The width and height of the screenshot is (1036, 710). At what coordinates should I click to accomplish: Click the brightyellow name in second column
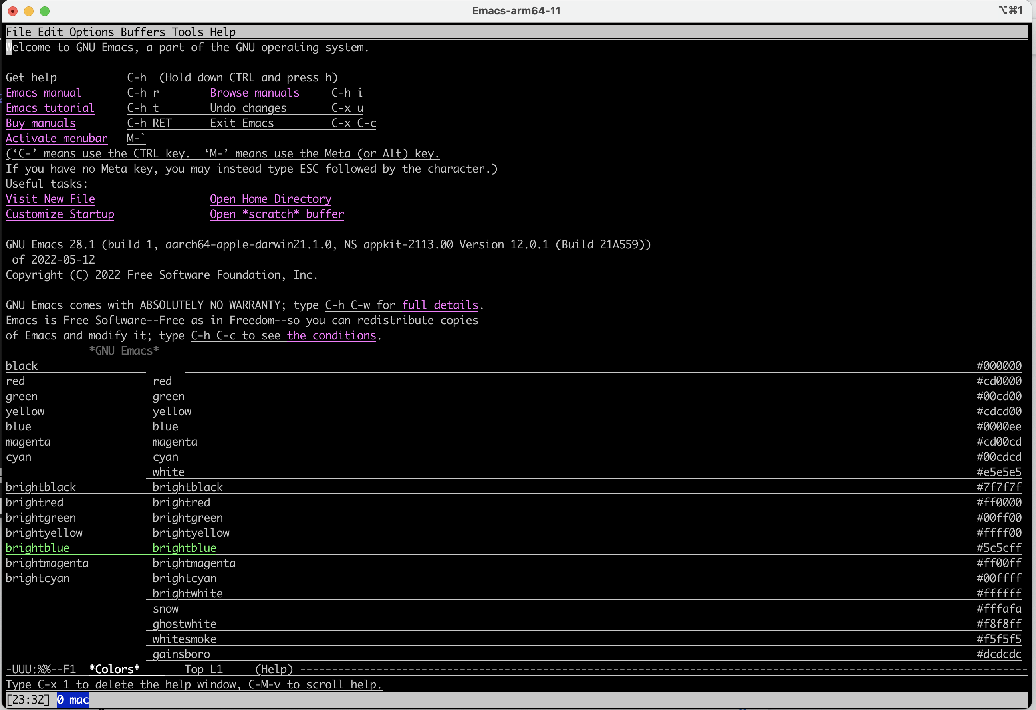click(191, 532)
